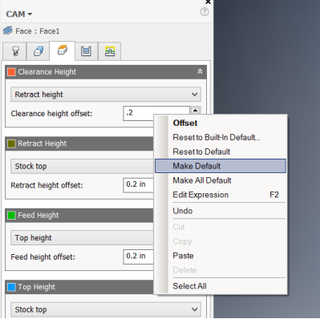Click the Clearance height offset label
This screenshot has width=320, height=319.
click(51, 114)
